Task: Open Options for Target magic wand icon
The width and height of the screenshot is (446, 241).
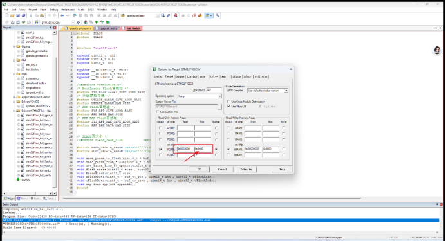Action: pyautogui.click(x=79, y=22)
